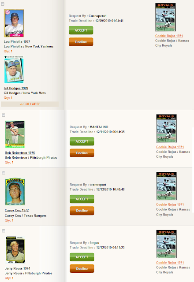Tick the checkbox for the Cuzcoperu1 offer
This screenshot has height=282, width=194.
coord(3,4)
